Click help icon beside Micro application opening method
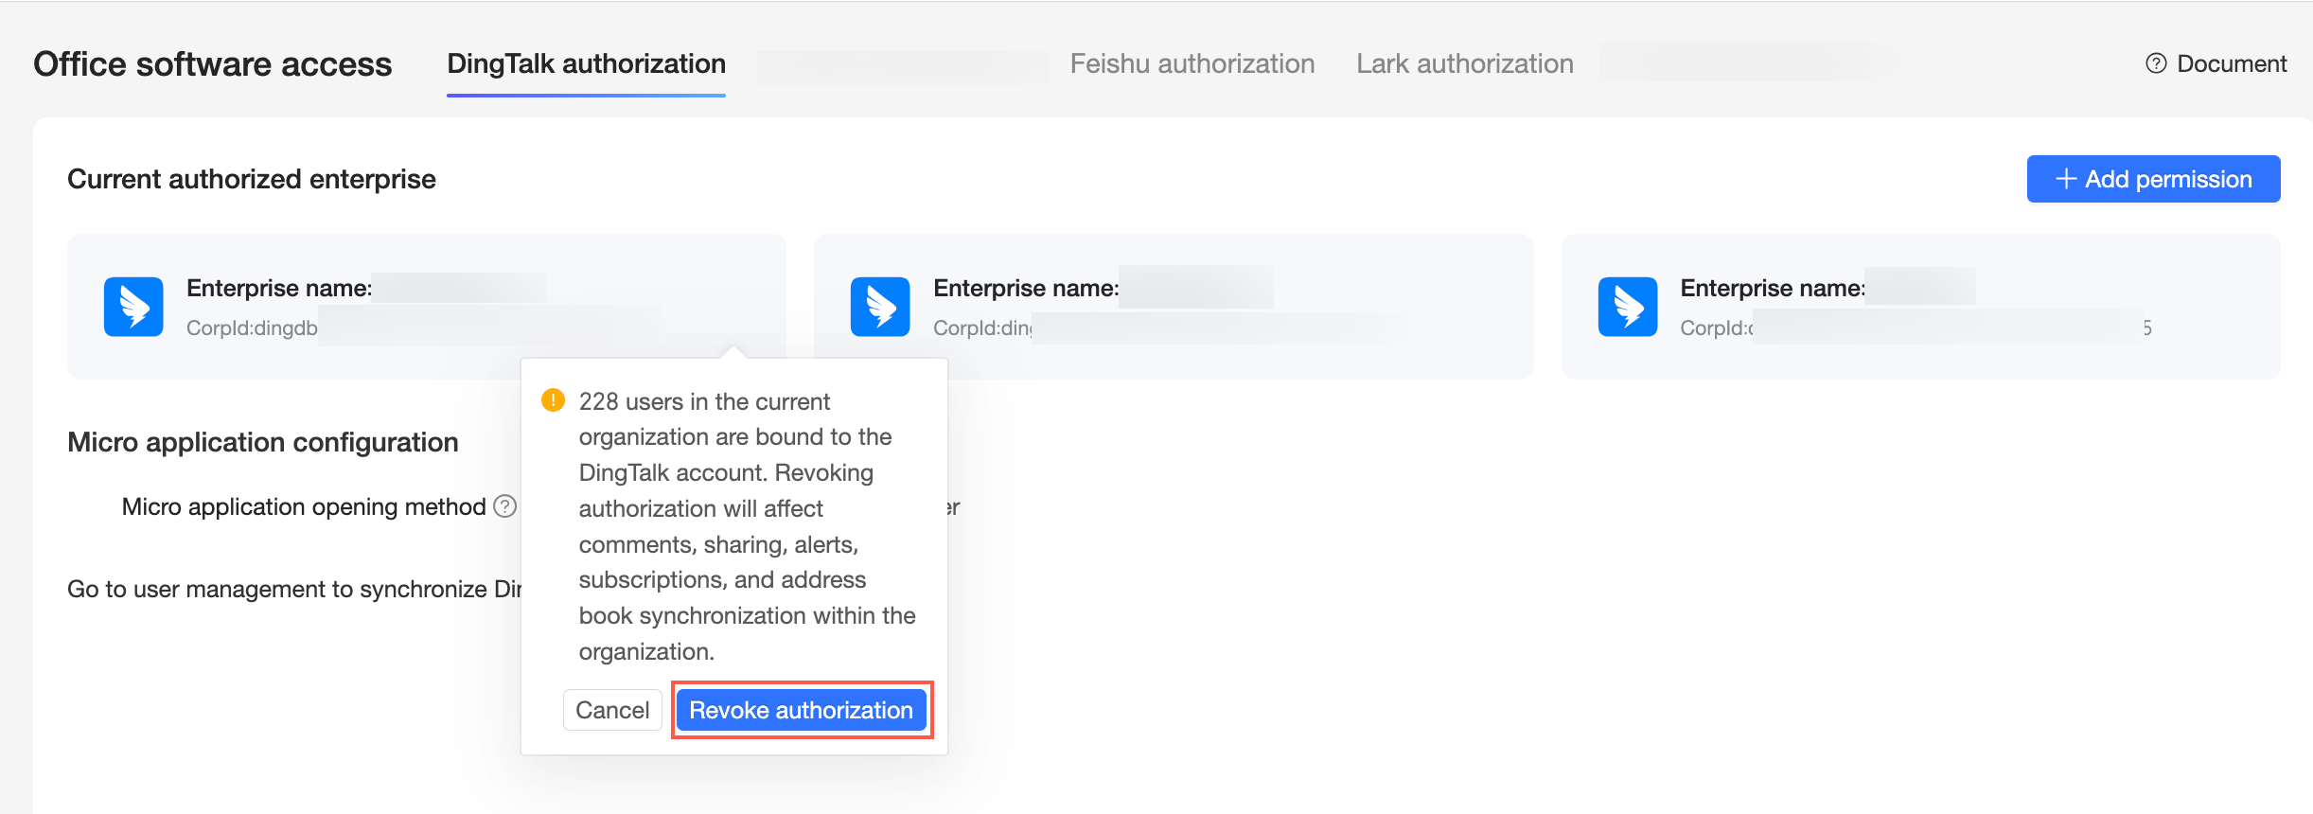This screenshot has width=2313, height=814. click(x=506, y=506)
